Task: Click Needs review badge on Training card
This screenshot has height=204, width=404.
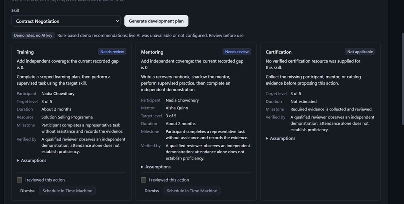Action: (112, 52)
